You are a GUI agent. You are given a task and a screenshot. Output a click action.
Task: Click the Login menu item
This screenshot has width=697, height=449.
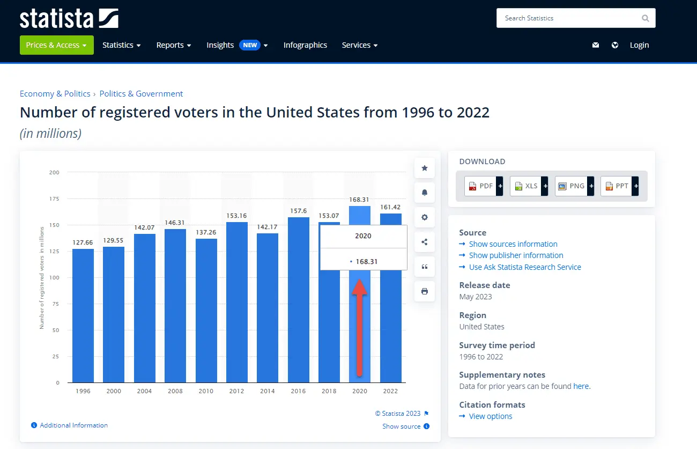pos(639,45)
